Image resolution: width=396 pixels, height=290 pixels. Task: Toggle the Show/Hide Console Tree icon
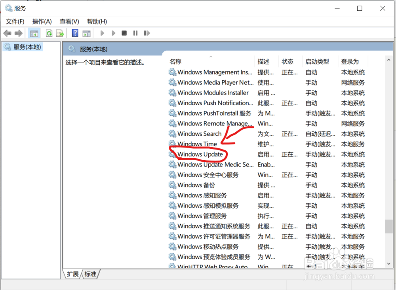point(34,33)
